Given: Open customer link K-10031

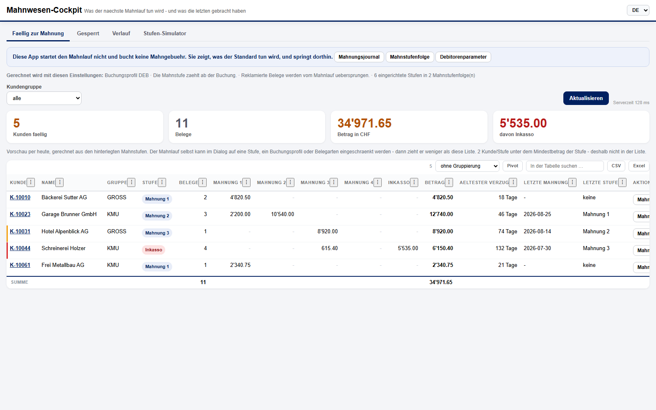Looking at the screenshot, I should tap(20, 232).
